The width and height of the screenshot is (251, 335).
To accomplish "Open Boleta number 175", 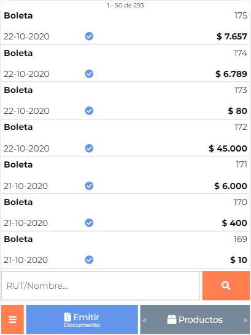I will click(125, 26).
